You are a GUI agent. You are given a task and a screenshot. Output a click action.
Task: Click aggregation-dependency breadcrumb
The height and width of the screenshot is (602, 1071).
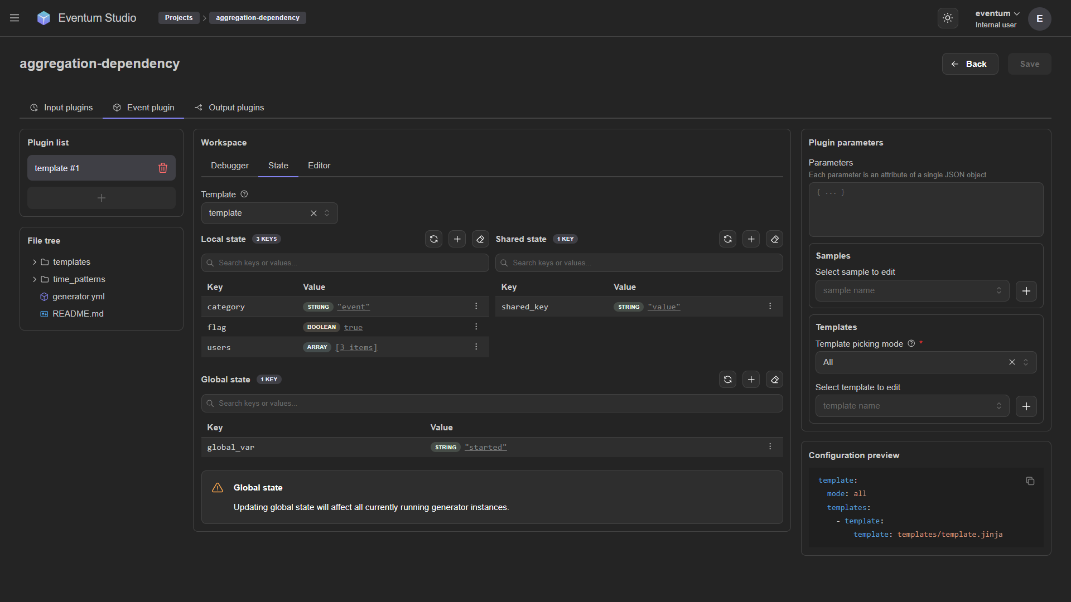[x=258, y=18]
